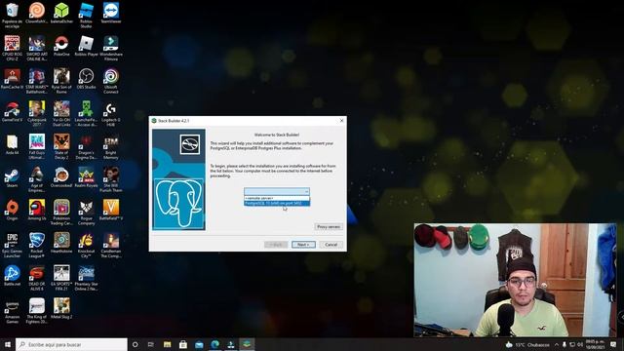Select the Age of Empires desktop shortcut
The width and height of the screenshot is (624, 351).
(x=37, y=179)
